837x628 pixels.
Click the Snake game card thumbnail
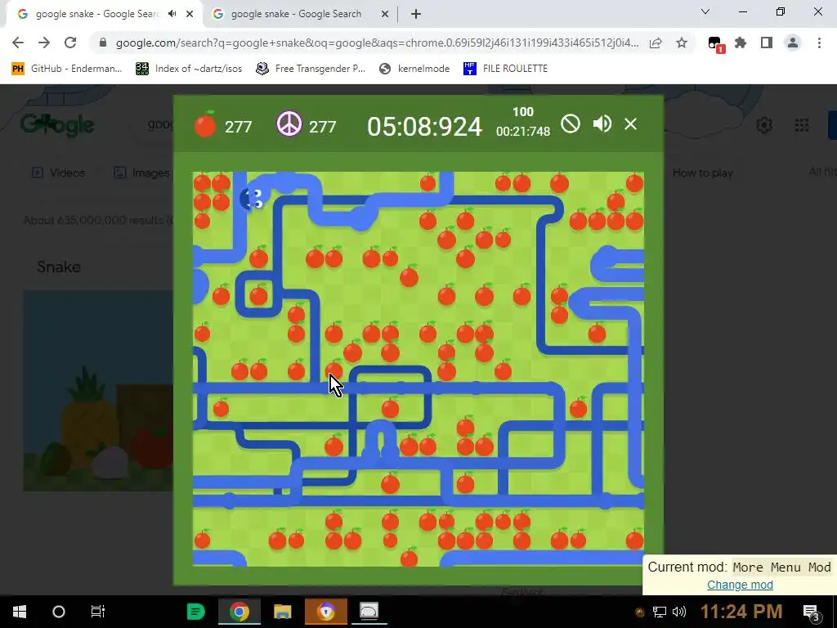pyautogui.click(x=98, y=390)
